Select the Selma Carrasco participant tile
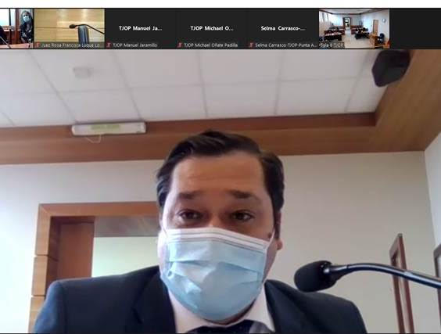The image size is (441, 334). pos(283,28)
